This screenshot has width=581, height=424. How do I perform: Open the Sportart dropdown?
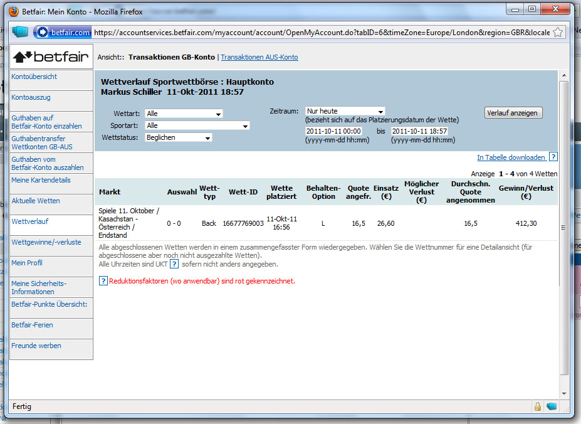click(197, 125)
